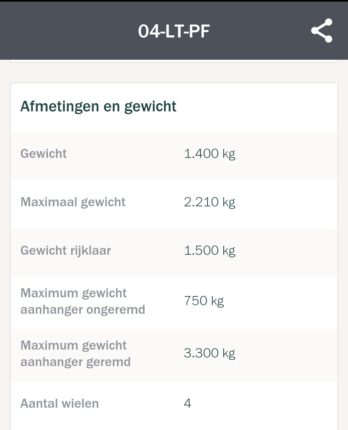Tap the Afmetingen en gewicht heading
Screen dimensions: 348x430
pos(98,106)
